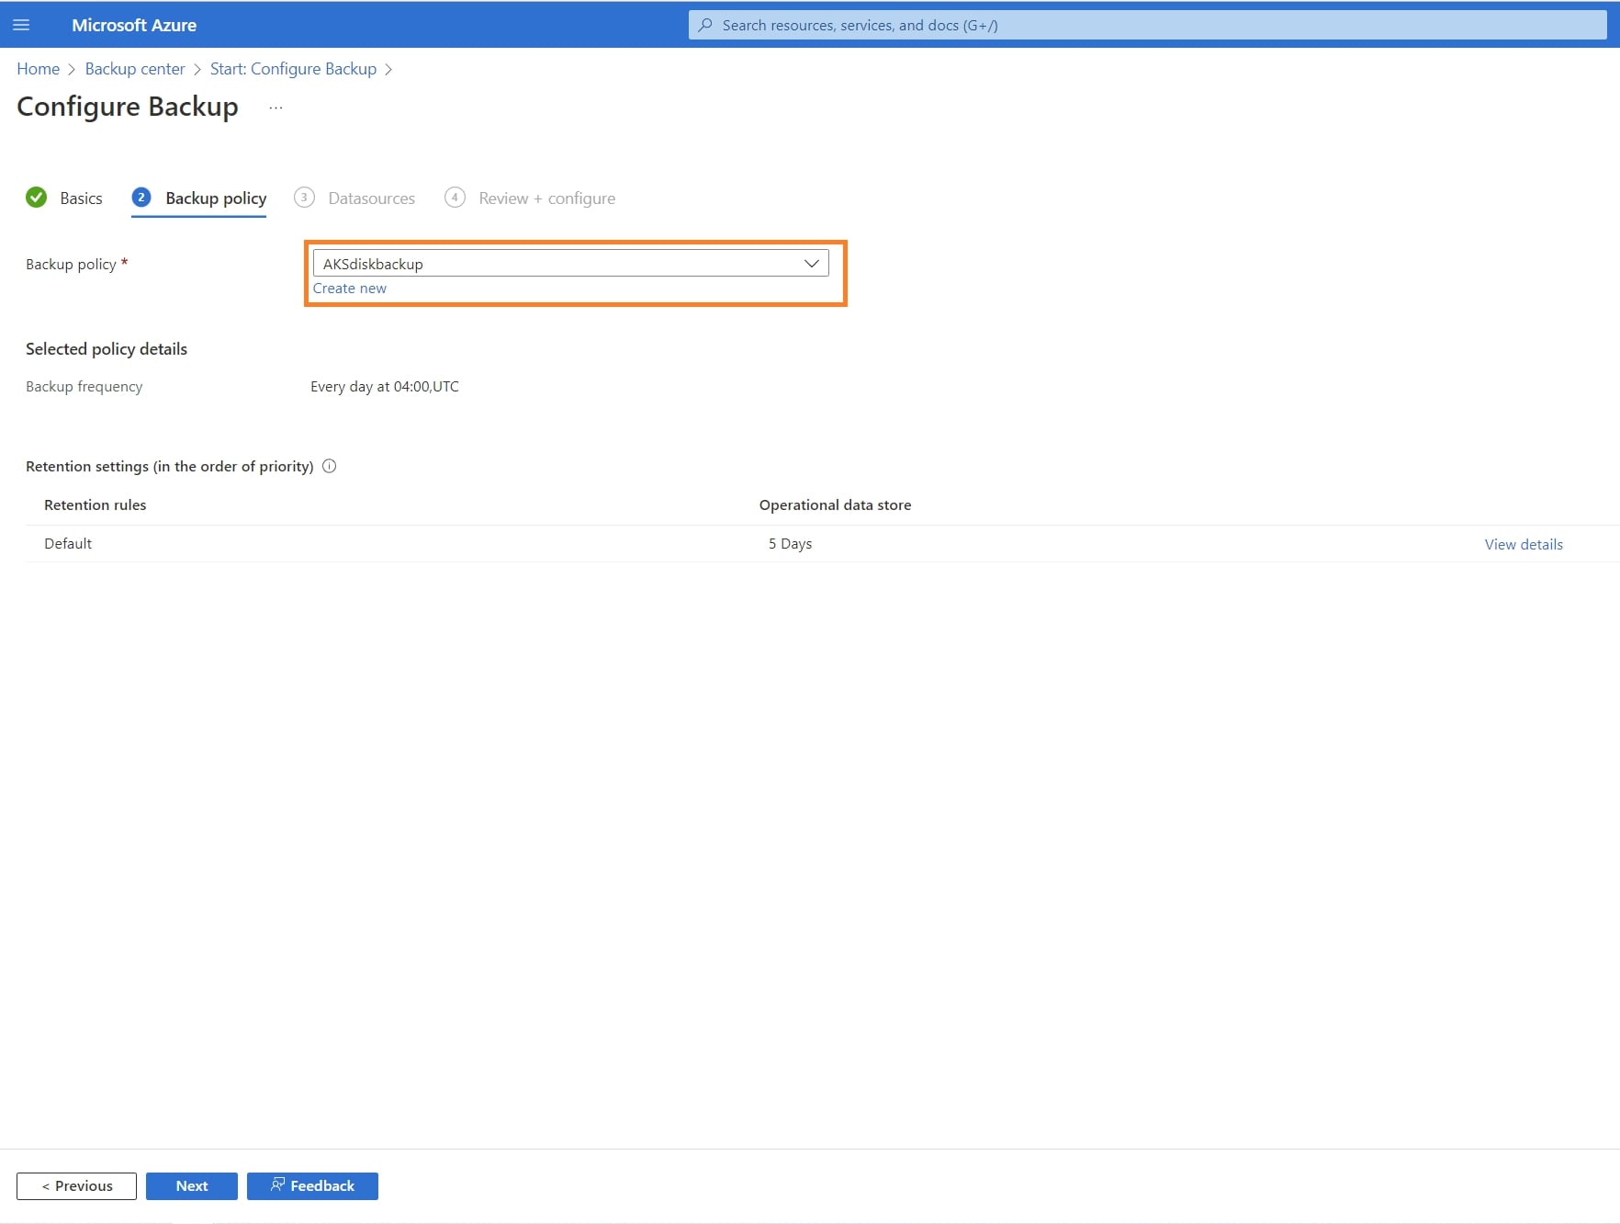
Task: Go to Backup center breadcrumb link
Action: (135, 69)
